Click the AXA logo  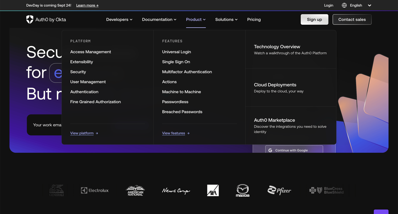click(213, 190)
